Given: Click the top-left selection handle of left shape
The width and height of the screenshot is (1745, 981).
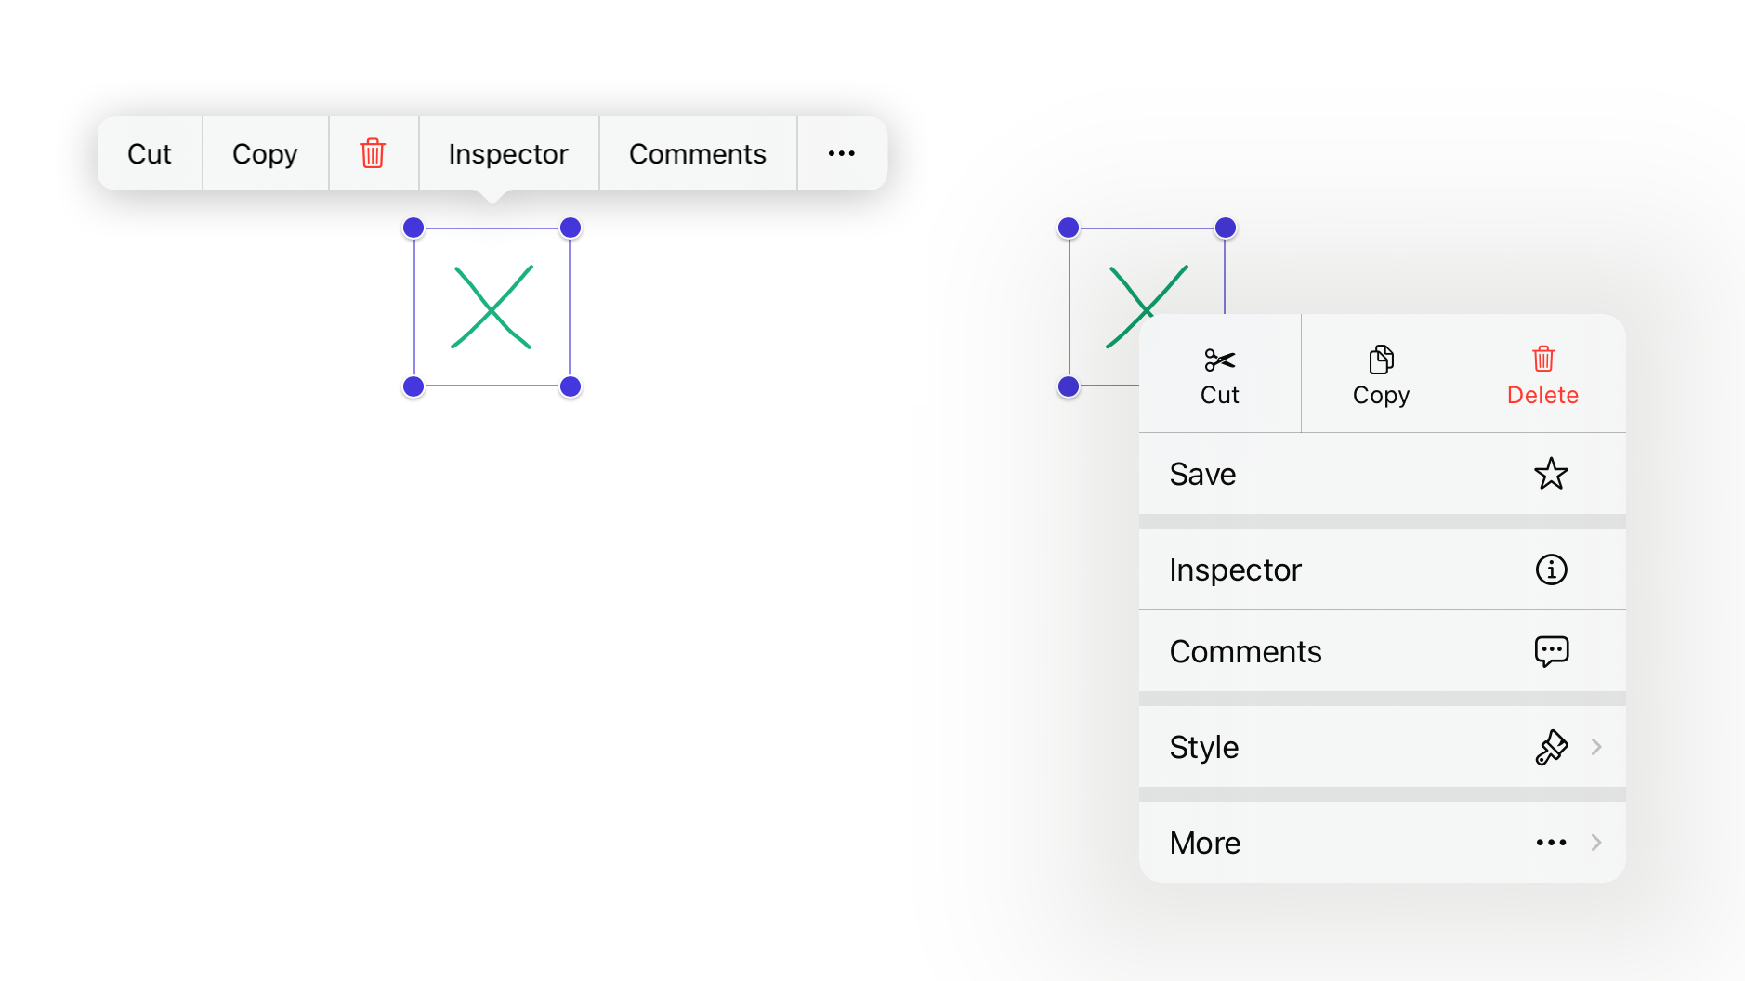Looking at the screenshot, I should (x=413, y=228).
